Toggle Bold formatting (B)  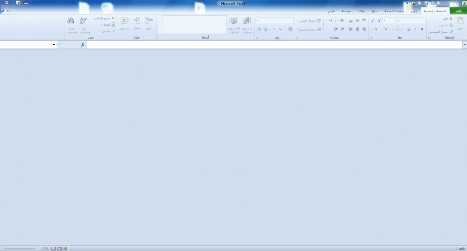422,29
